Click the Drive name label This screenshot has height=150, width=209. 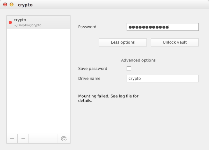[x=89, y=79]
